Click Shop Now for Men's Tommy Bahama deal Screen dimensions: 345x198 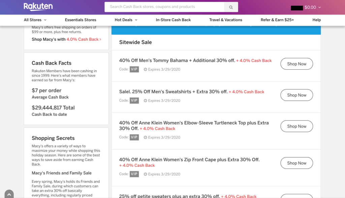296,64
